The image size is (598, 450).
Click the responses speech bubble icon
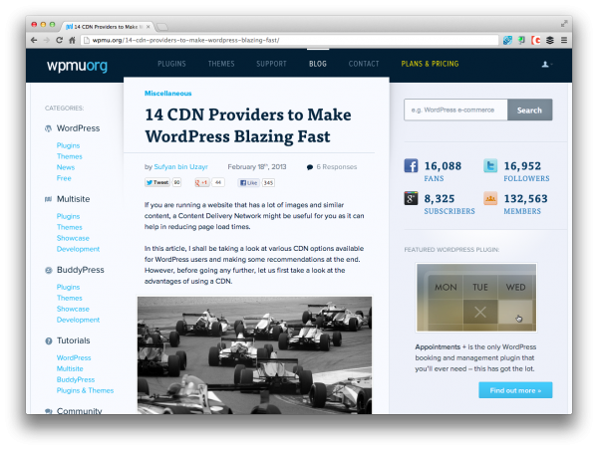point(310,167)
